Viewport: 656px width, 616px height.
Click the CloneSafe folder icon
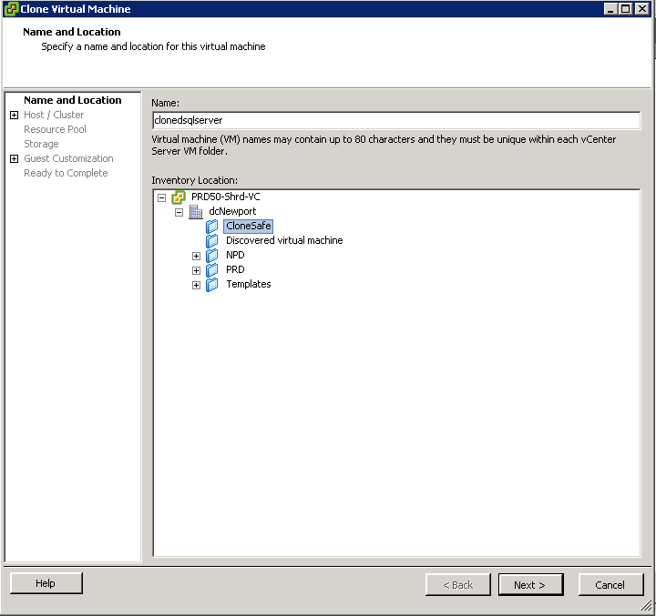coord(212,227)
